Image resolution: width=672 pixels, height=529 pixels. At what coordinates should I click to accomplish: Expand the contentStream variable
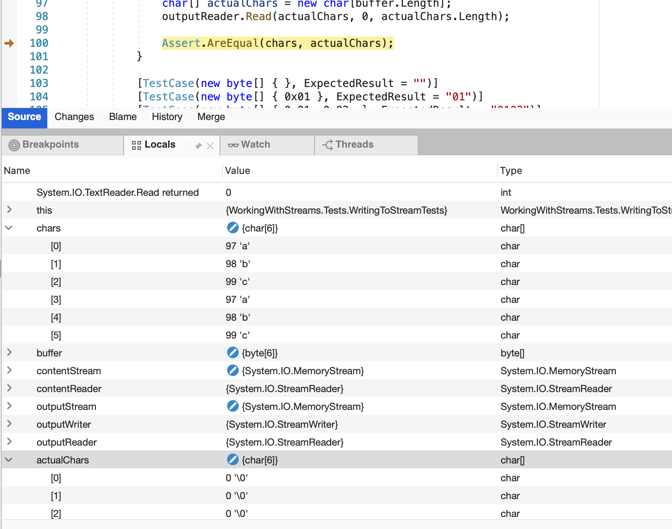click(8, 370)
